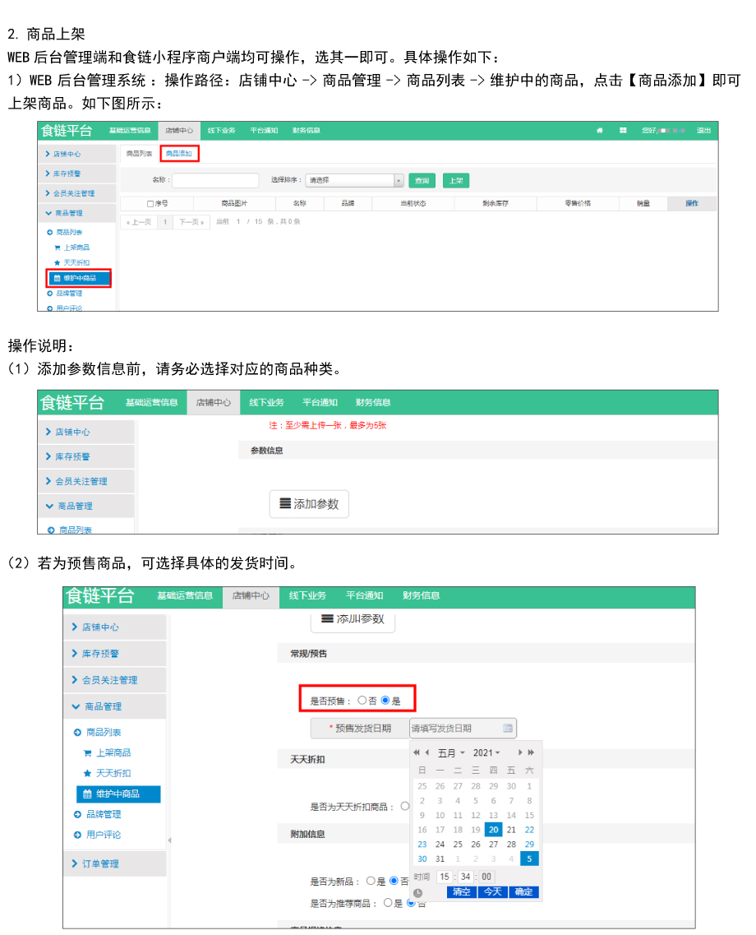
Task: Jump back one year with the double-left arrow
Action: tap(417, 752)
